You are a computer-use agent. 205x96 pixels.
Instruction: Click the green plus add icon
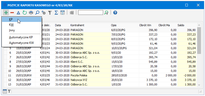click(6, 13)
